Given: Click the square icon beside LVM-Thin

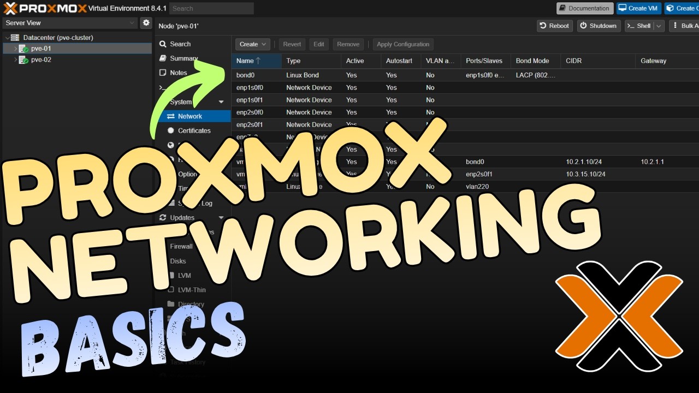Looking at the screenshot, I should coord(171,290).
